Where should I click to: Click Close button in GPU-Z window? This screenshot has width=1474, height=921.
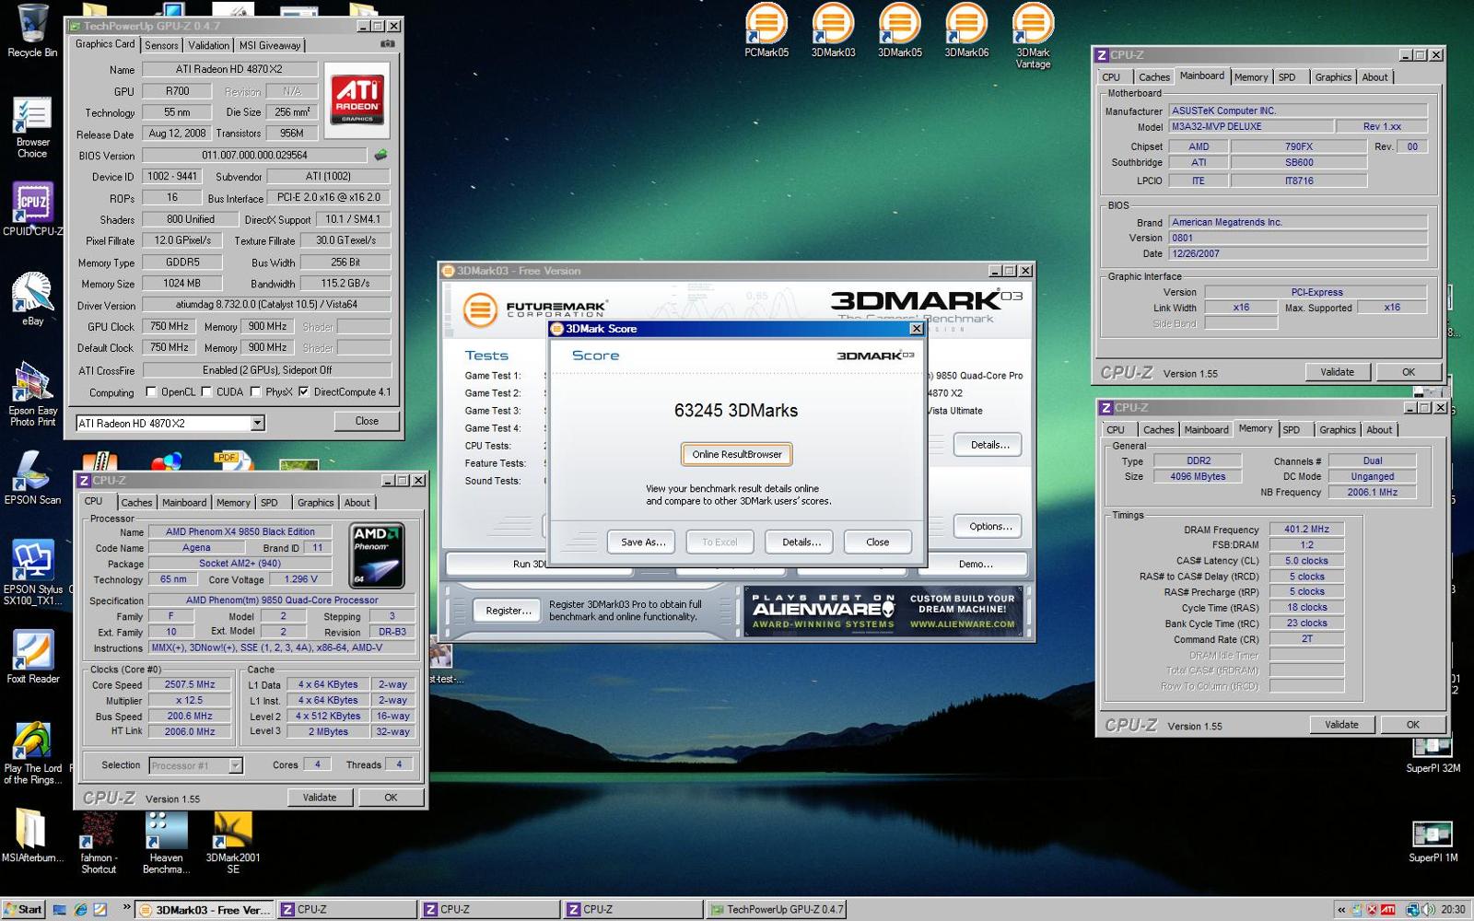[367, 421]
